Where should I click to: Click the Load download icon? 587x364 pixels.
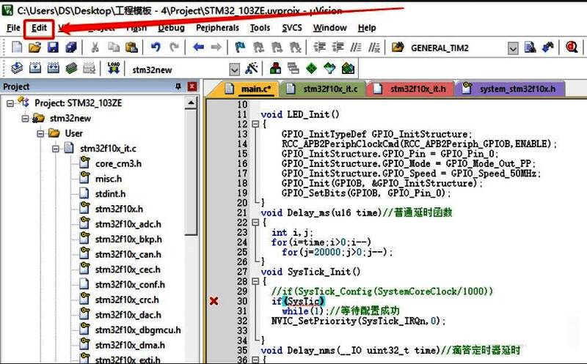113,69
